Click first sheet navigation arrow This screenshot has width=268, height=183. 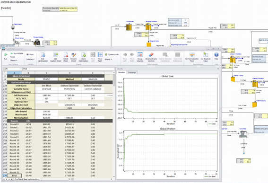point(4,179)
